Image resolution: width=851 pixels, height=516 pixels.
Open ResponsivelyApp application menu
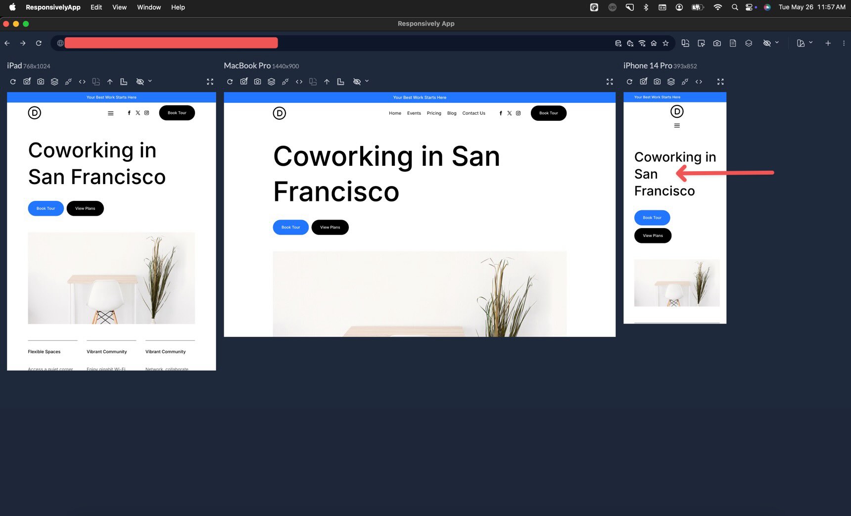tap(53, 7)
